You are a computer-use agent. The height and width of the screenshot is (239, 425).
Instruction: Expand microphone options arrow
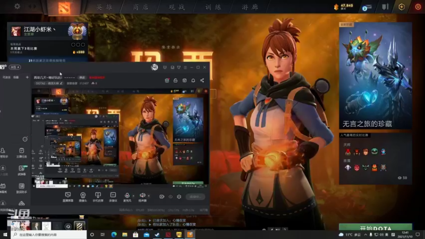pyautogui.click(x=133, y=196)
